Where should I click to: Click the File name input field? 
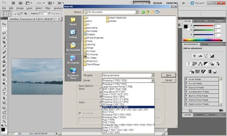point(127,75)
